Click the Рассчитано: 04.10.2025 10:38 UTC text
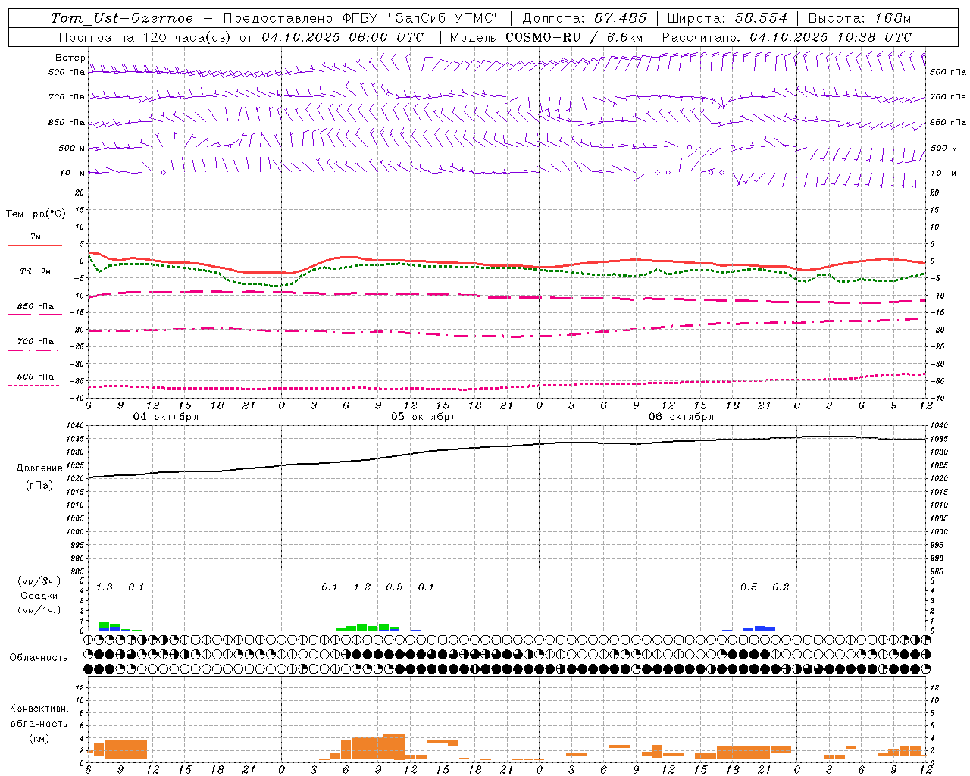 787,37
